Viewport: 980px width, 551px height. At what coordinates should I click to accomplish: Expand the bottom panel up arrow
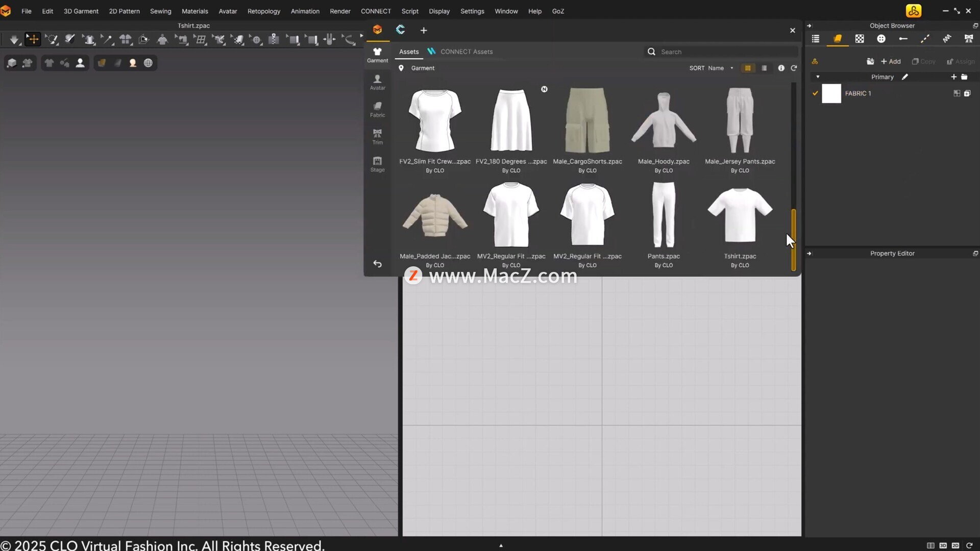501,545
